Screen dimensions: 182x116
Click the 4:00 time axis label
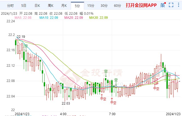(63, 114)
